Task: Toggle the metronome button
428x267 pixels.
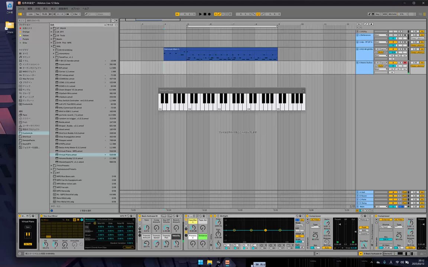Action: (x=67, y=14)
